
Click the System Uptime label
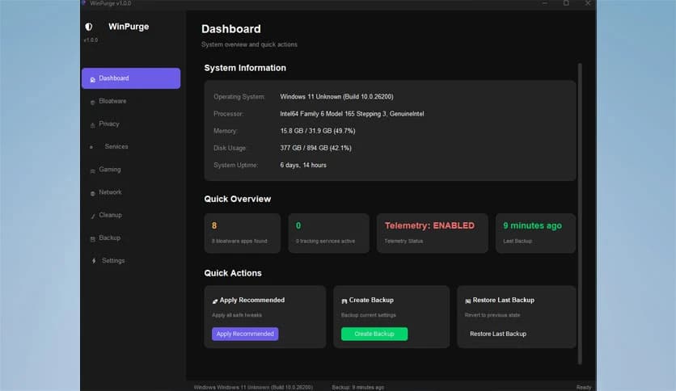click(x=236, y=166)
